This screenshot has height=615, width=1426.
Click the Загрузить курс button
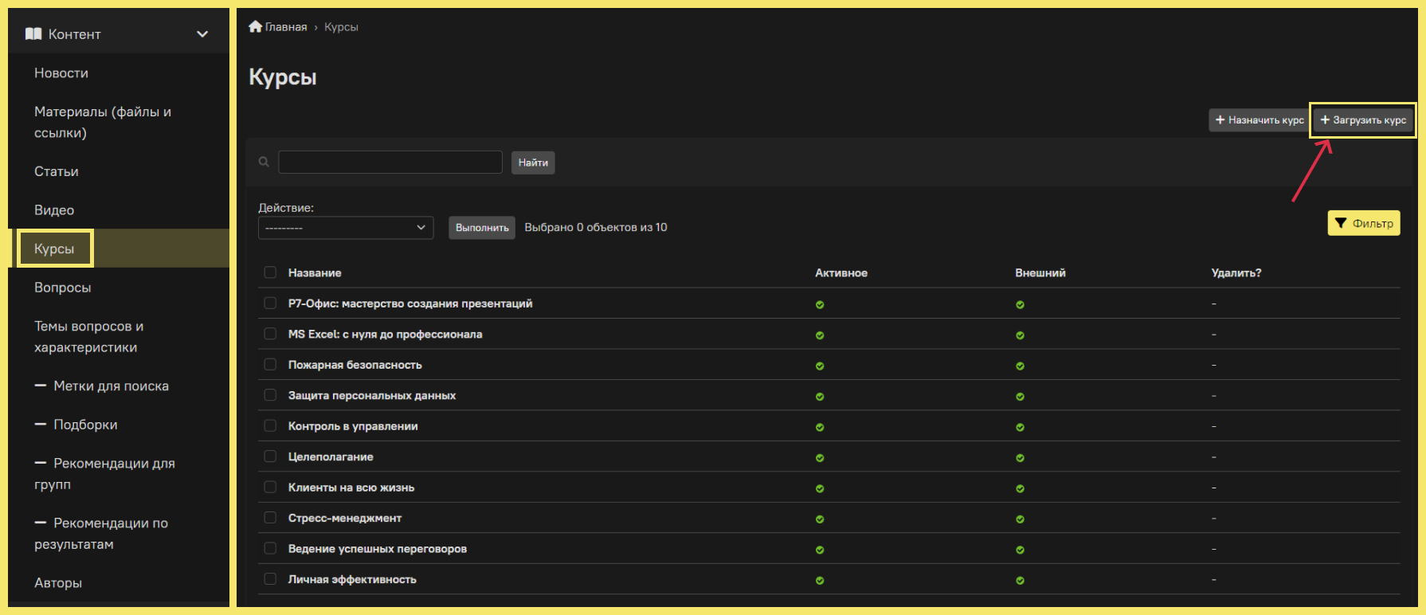pyautogui.click(x=1363, y=119)
